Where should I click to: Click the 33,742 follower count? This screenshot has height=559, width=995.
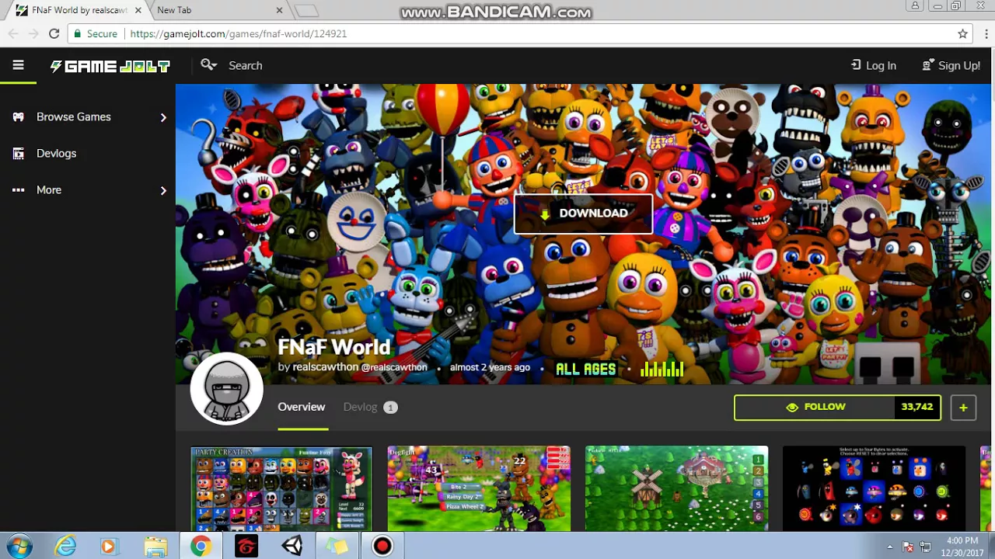[917, 407]
